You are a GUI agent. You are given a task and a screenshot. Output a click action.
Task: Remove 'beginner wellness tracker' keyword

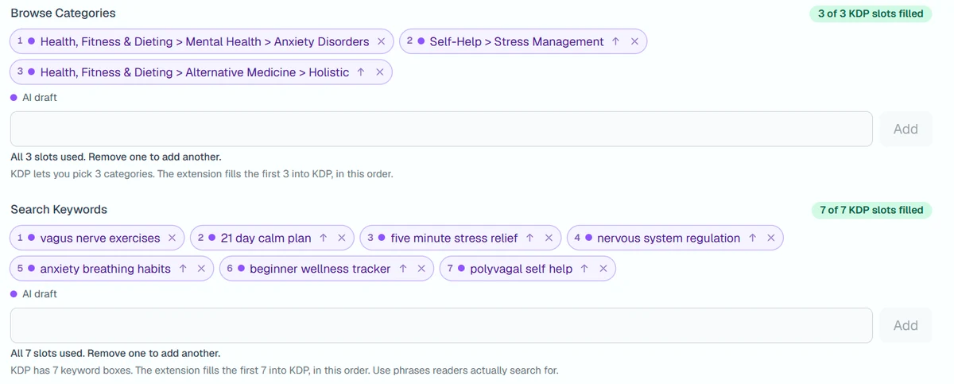click(x=421, y=269)
